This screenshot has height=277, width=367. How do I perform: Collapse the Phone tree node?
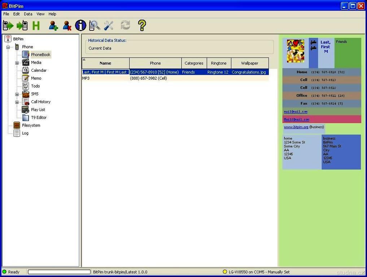click(8, 47)
